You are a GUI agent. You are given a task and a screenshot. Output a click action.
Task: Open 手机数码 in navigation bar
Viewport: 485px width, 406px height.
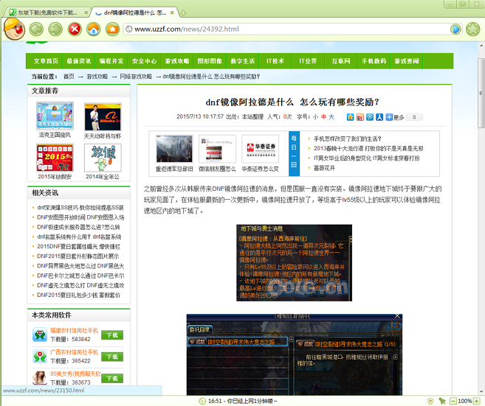374,61
